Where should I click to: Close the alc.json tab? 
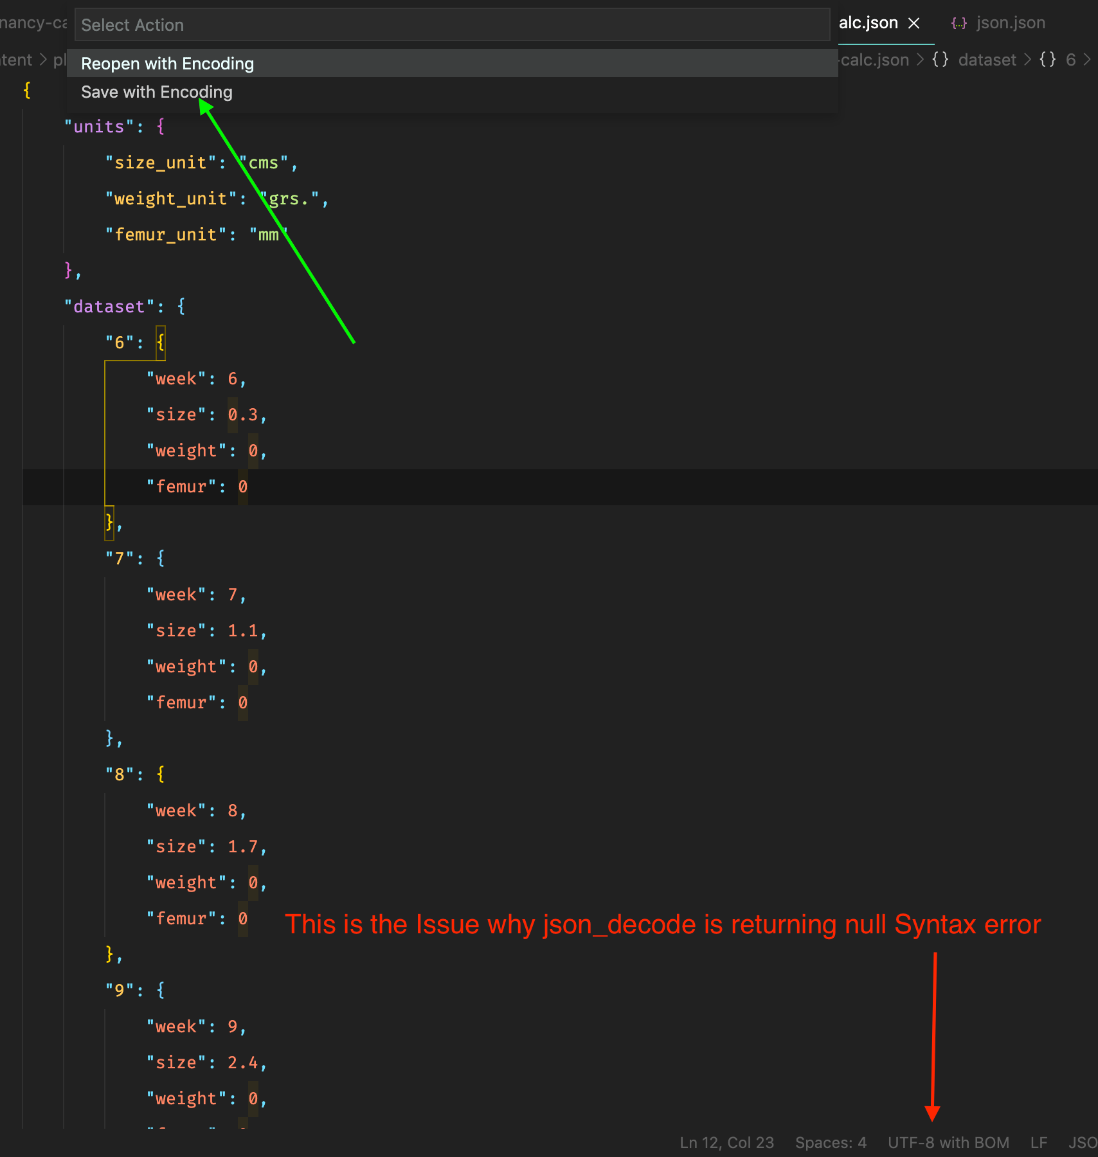914,23
